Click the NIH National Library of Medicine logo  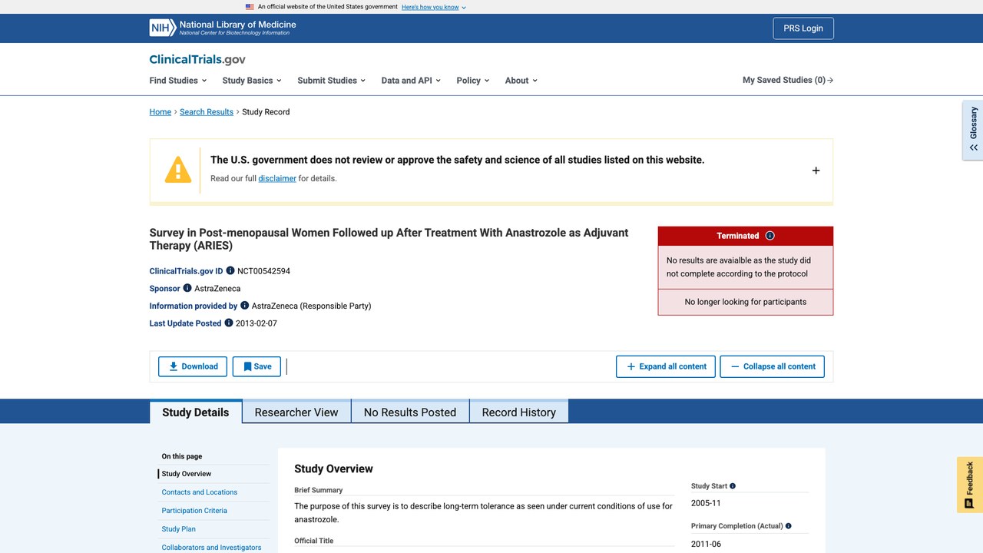223,28
